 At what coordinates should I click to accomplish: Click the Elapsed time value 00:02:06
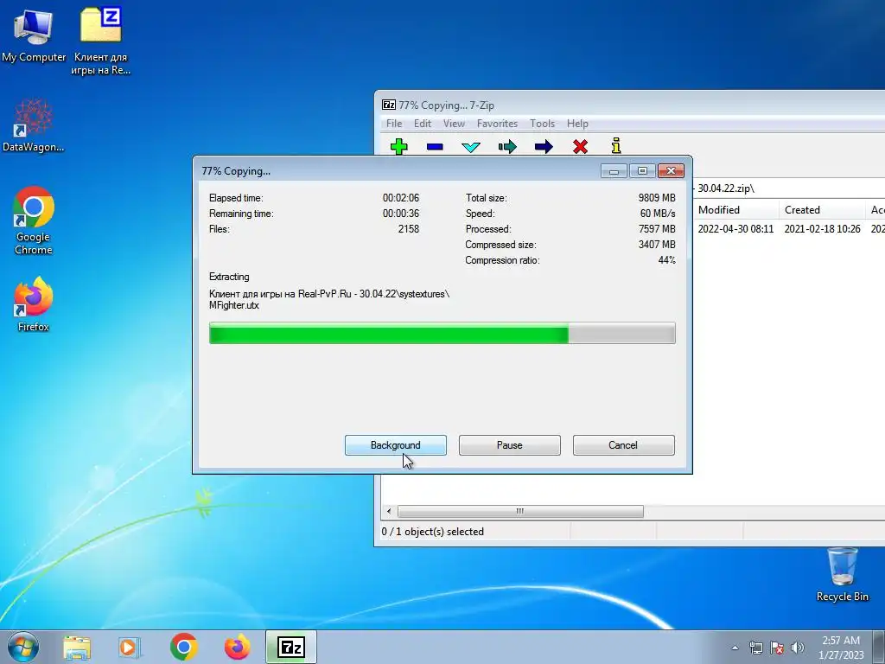click(401, 198)
